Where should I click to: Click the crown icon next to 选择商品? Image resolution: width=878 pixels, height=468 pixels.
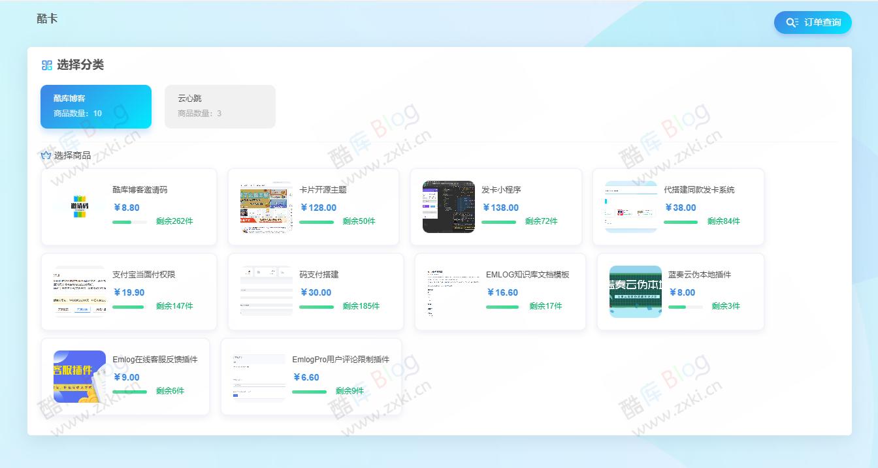46,155
